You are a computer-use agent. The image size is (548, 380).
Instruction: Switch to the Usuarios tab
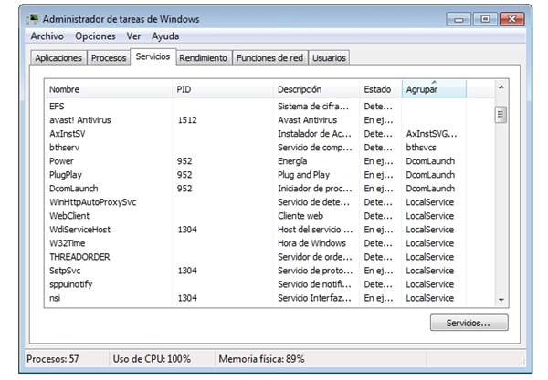click(x=329, y=58)
